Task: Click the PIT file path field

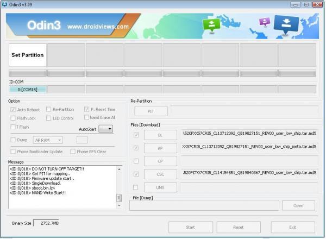Action: click(x=244, y=111)
